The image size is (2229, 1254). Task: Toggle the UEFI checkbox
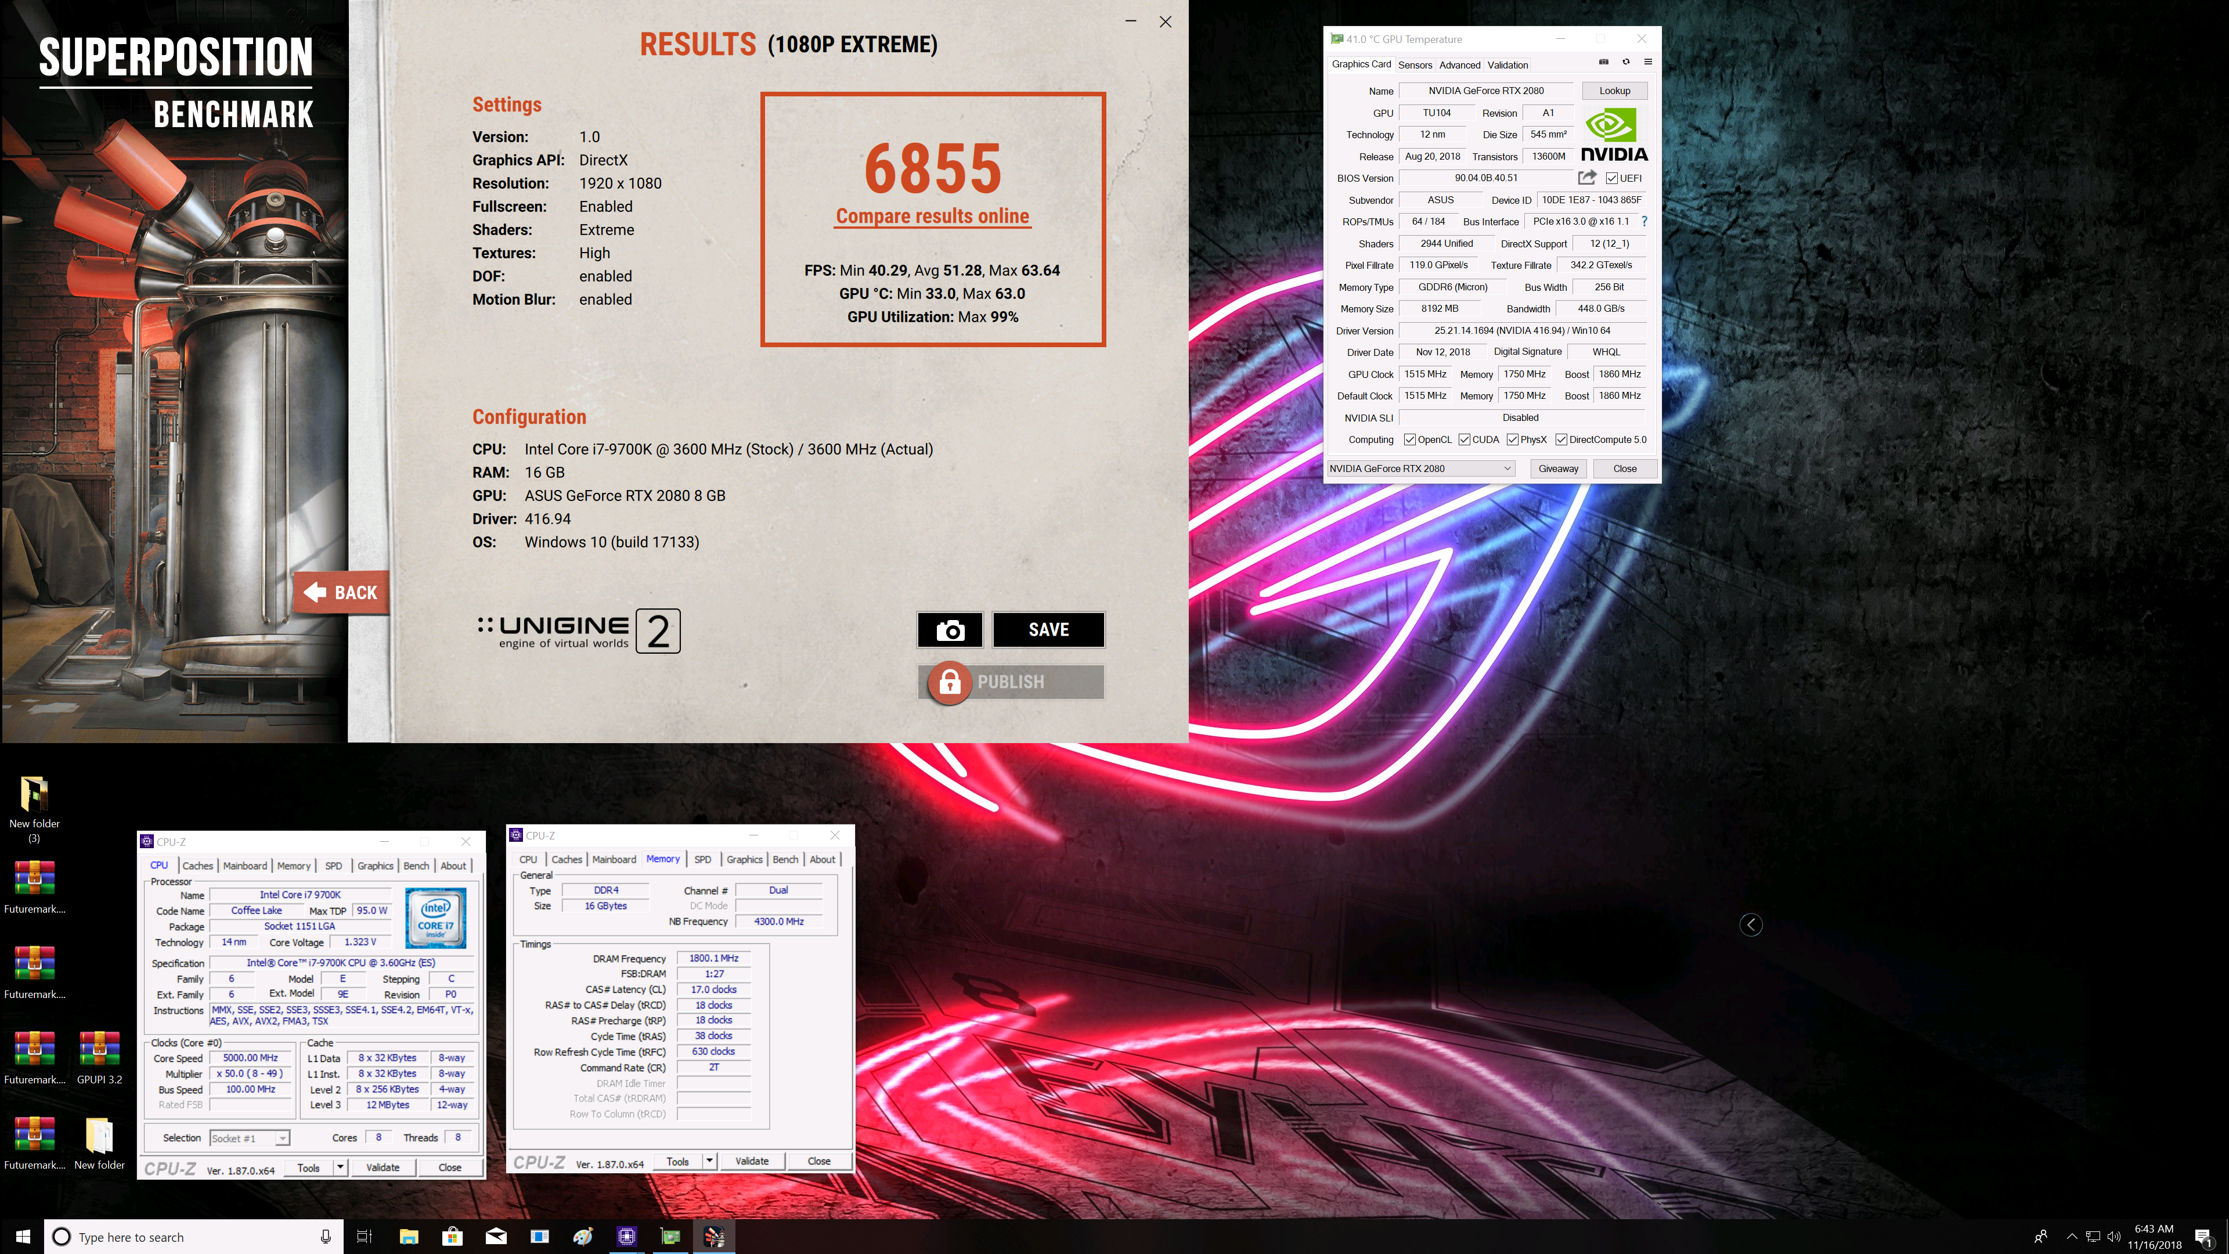pos(1611,178)
